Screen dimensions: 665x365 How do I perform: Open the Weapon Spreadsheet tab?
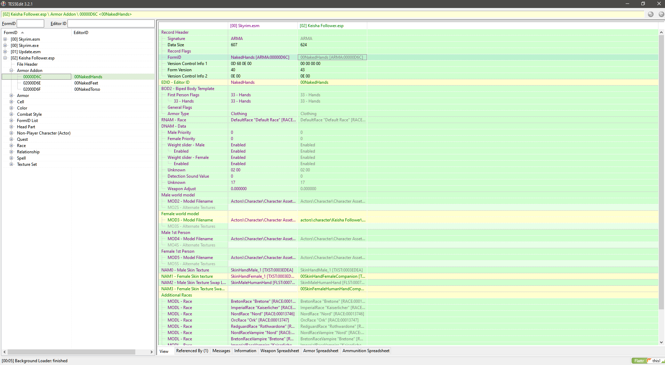280,351
